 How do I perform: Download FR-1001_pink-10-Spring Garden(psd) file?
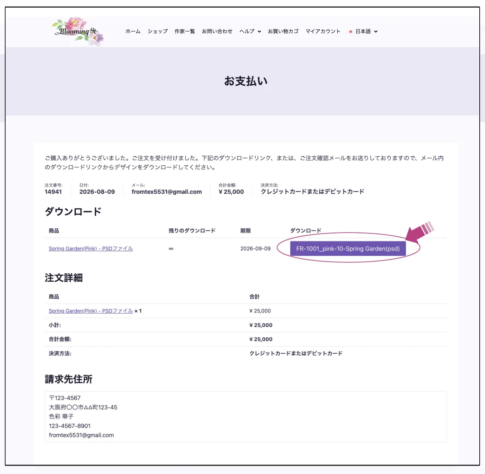348,249
